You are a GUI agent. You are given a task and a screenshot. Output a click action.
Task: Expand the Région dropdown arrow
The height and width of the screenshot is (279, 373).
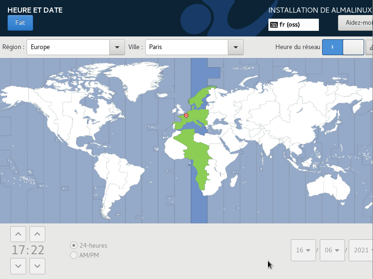pyautogui.click(x=117, y=47)
